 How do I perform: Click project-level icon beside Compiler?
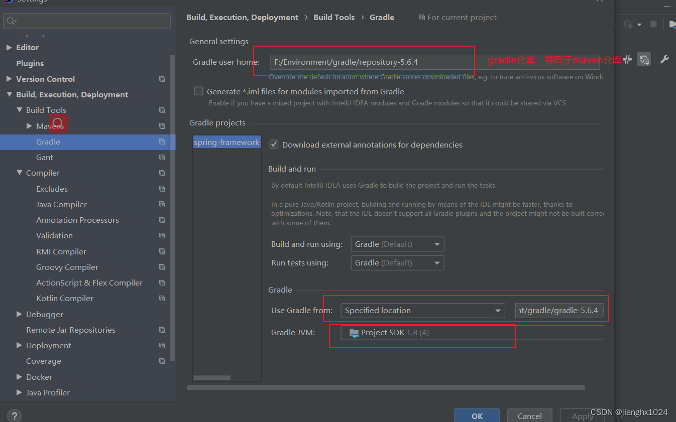coord(162,173)
